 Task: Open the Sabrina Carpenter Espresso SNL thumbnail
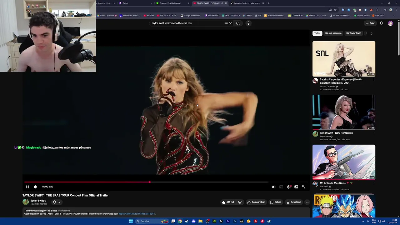coord(344,59)
